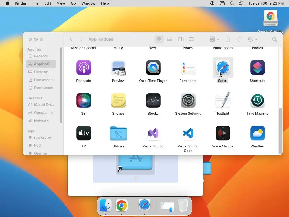Open Google Chrome from the Dock
Image resolution: width=289 pixels, height=217 pixels.
[122, 205]
